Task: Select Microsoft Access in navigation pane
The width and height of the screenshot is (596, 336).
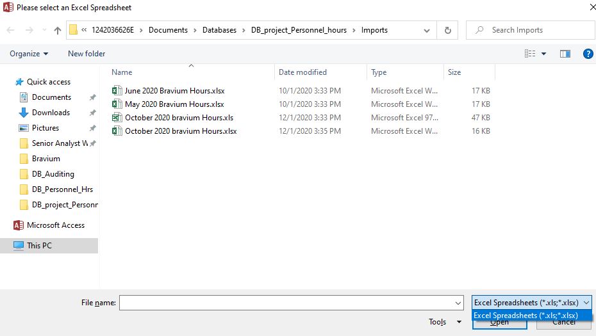Action: tap(56, 225)
